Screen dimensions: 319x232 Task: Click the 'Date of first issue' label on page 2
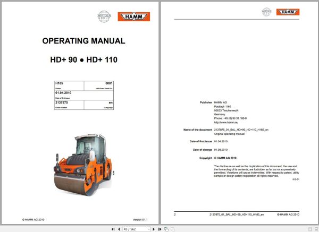tap(201, 141)
